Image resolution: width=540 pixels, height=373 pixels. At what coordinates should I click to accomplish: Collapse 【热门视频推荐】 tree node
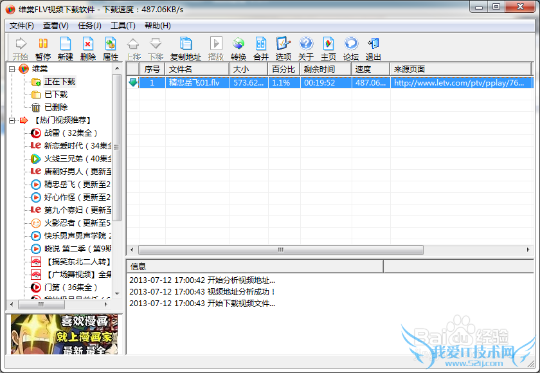[x=12, y=120]
